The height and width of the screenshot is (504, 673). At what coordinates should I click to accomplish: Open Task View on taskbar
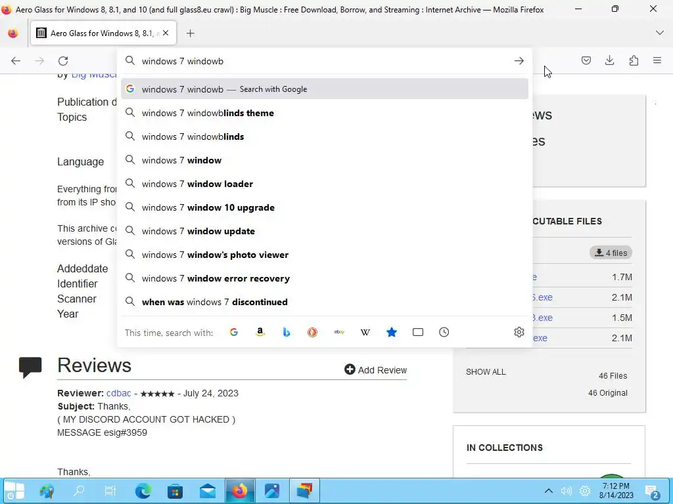tap(110, 491)
